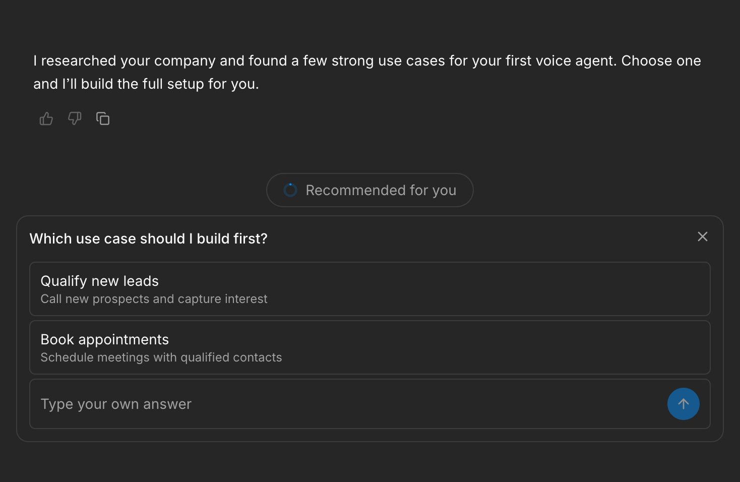Viewport: 740px width, 482px height.
Task: Click the Recommended for you label text
Action: point(381,190)
